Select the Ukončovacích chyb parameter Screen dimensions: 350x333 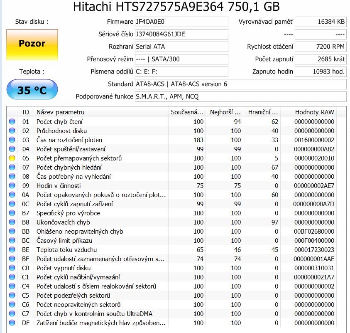[x=64, y=222]
